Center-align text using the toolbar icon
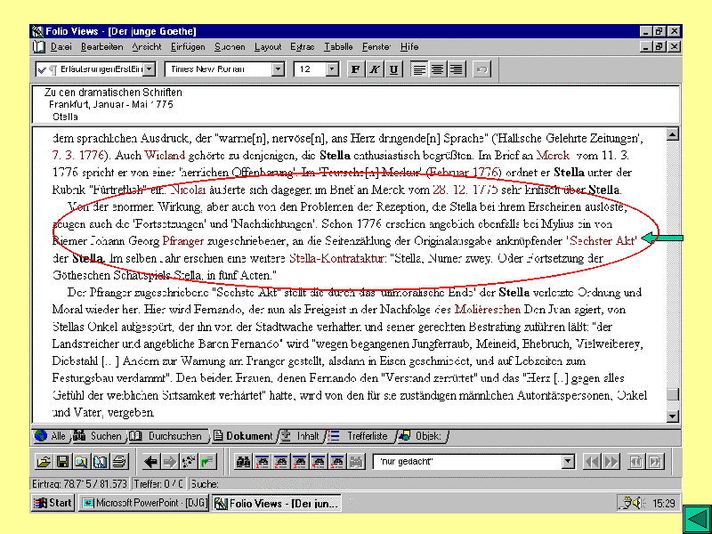712x534 pixels. click(x=437, y=69)
